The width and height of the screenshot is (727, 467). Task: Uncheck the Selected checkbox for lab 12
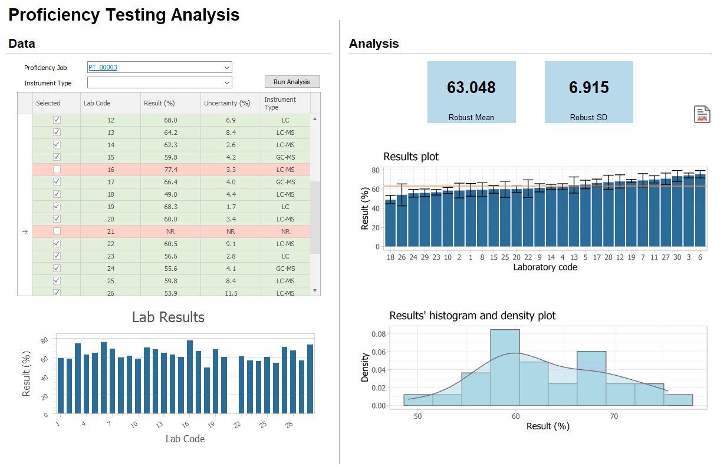[x=57, y=120]
